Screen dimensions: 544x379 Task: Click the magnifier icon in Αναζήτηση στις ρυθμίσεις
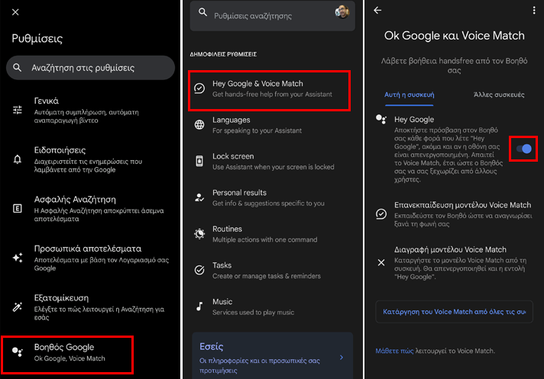(18, 68)
